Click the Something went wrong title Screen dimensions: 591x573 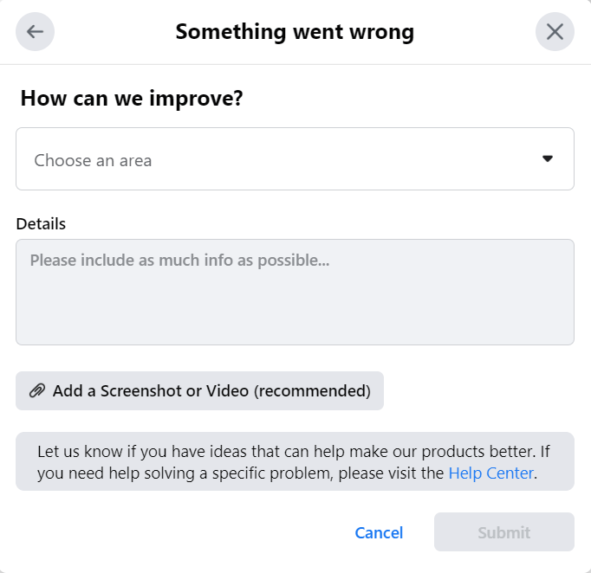(x=295, y=32)
